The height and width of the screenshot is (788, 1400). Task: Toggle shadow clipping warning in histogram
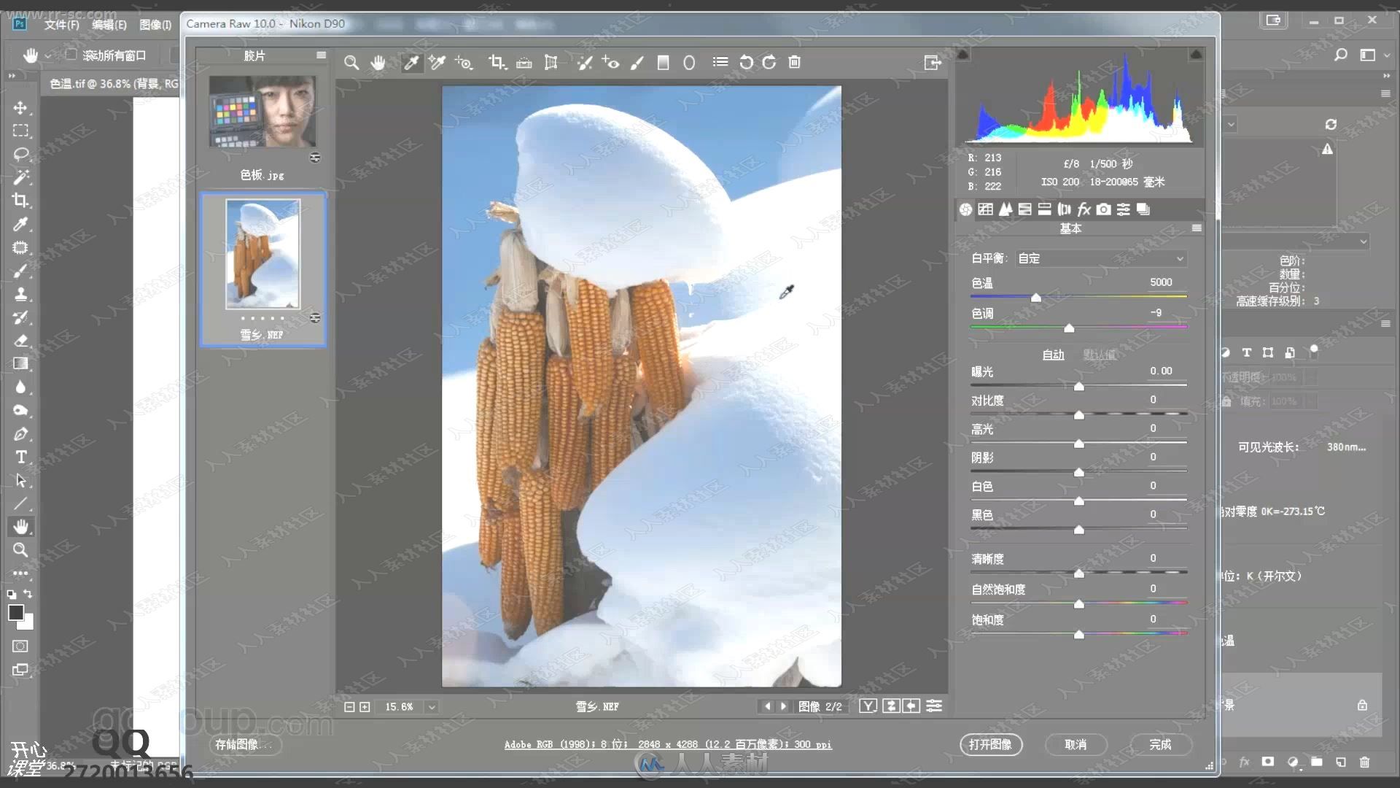point(963,55)
